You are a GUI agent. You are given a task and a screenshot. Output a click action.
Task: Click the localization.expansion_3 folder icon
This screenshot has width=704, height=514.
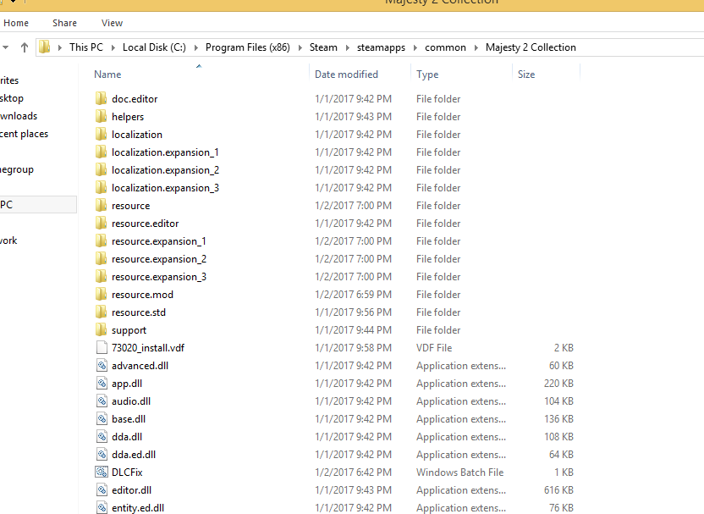tap(101, 187)
